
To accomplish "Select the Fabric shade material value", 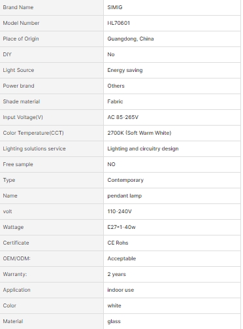I will (x=115, y=101).
